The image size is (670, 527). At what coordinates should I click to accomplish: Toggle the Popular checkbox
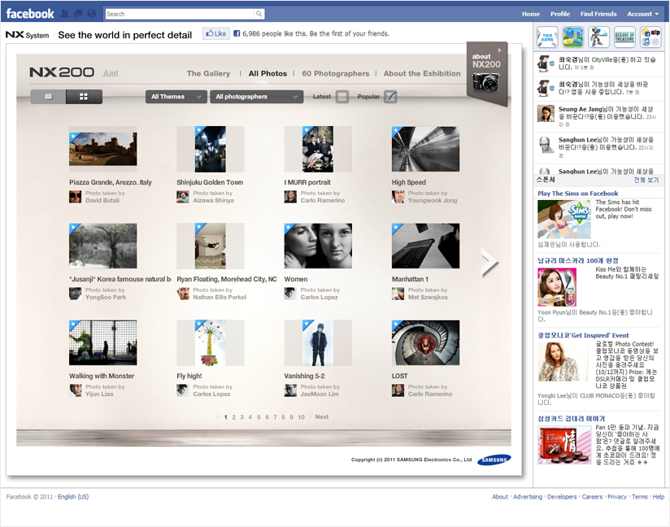click(x=390, y=97)
